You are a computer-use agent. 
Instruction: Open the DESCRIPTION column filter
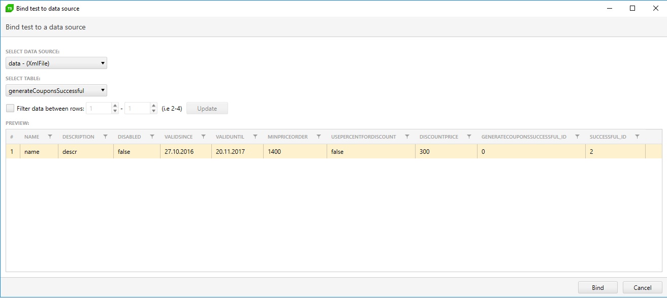[105, 137]
